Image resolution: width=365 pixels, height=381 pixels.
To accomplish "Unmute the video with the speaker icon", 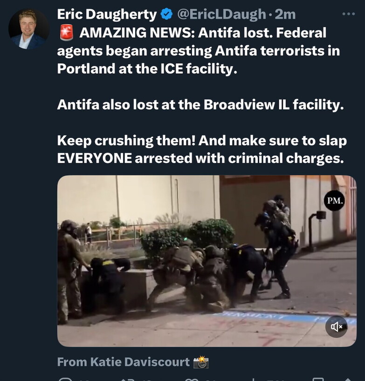I will (x=336, y=327).
